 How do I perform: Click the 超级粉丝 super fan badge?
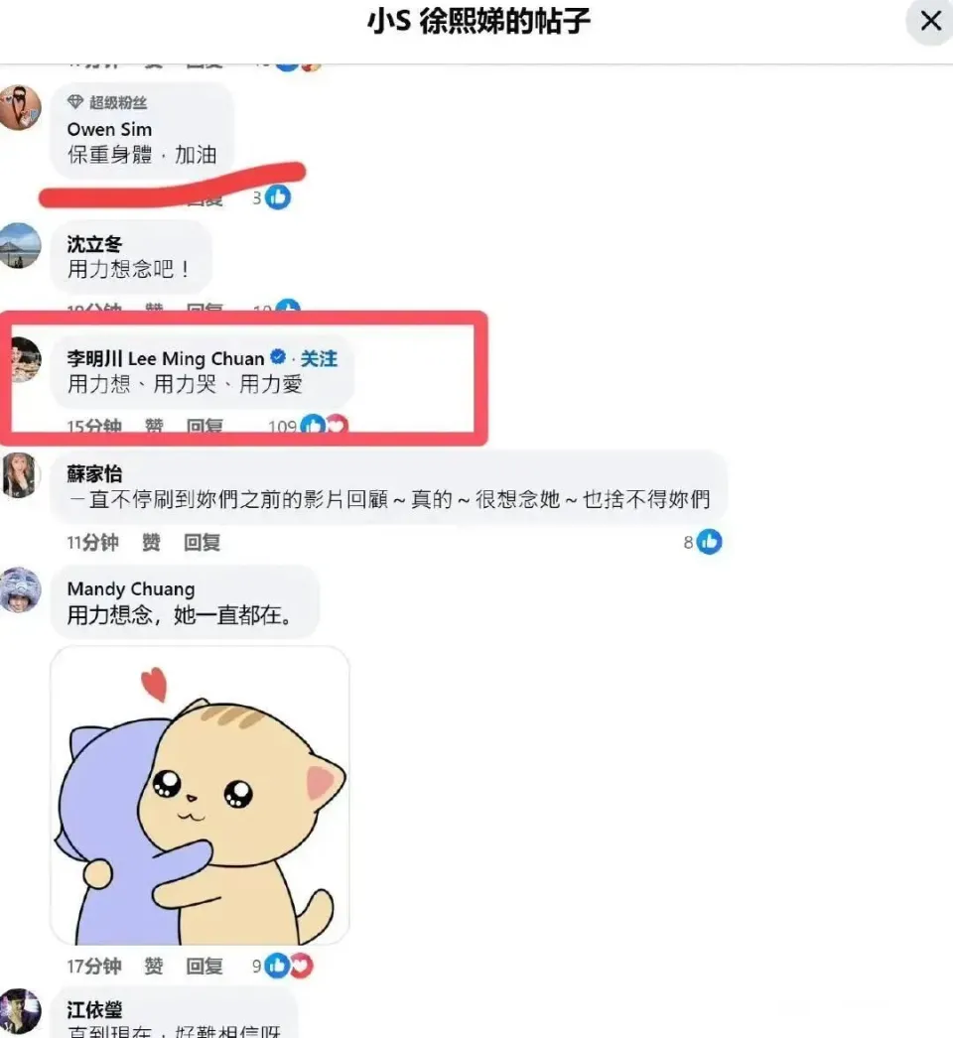pyautogui.click(x=107, y=102)
